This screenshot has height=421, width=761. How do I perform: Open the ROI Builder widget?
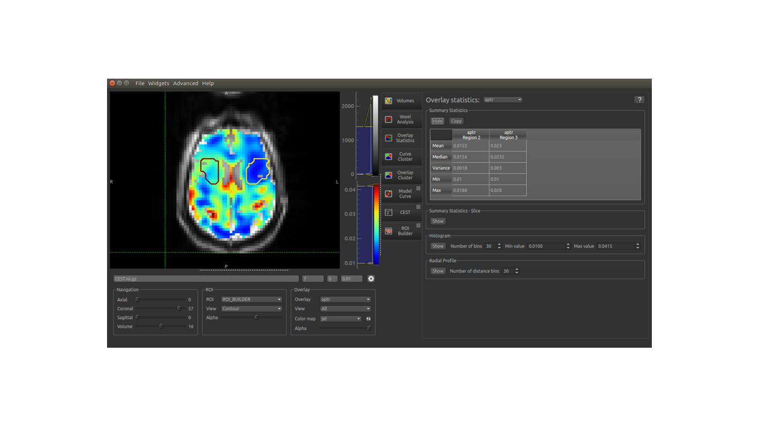click(401, 231)
